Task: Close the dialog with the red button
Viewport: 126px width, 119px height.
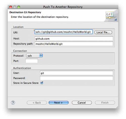Action: 11,7
